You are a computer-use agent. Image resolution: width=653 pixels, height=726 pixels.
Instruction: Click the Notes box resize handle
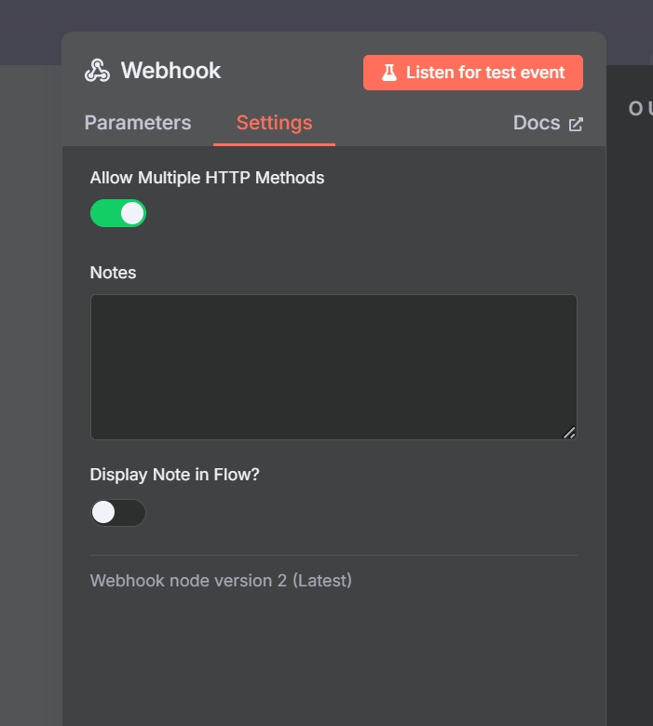pos(569,432)
